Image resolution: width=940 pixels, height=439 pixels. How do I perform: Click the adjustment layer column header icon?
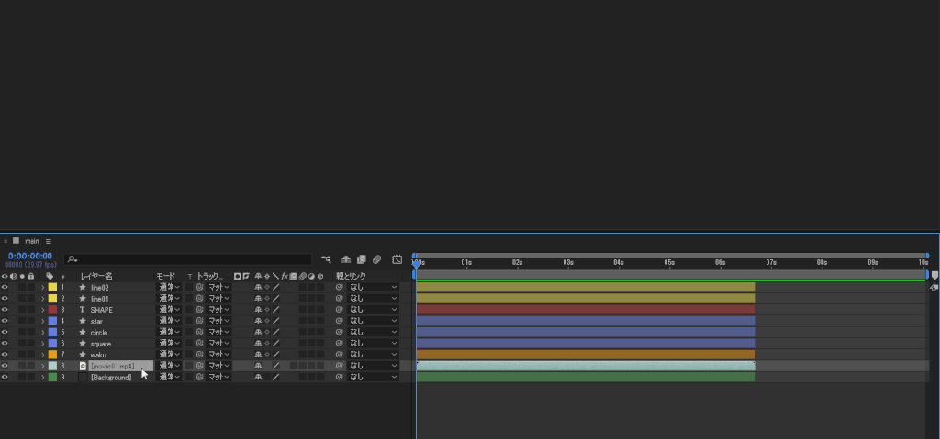312,276
